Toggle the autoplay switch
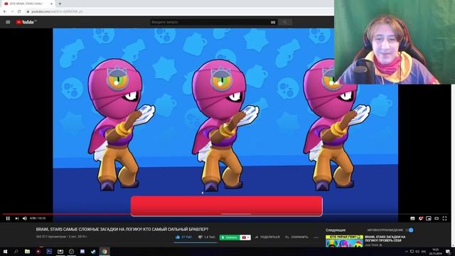The width and height of the screenshot is (455, 256). tap(409, 230)
